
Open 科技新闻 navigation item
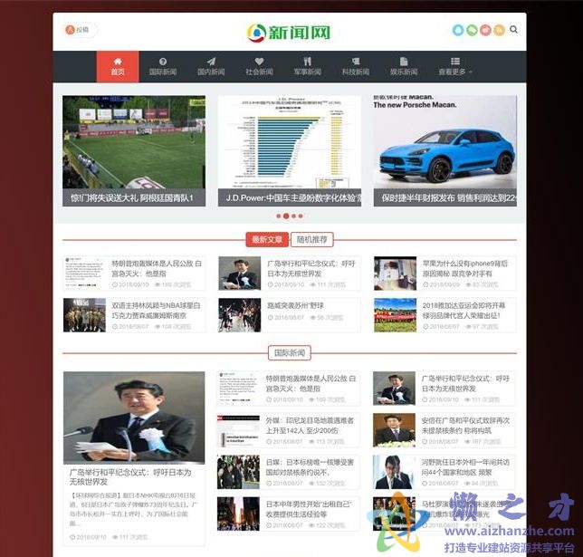356,67
